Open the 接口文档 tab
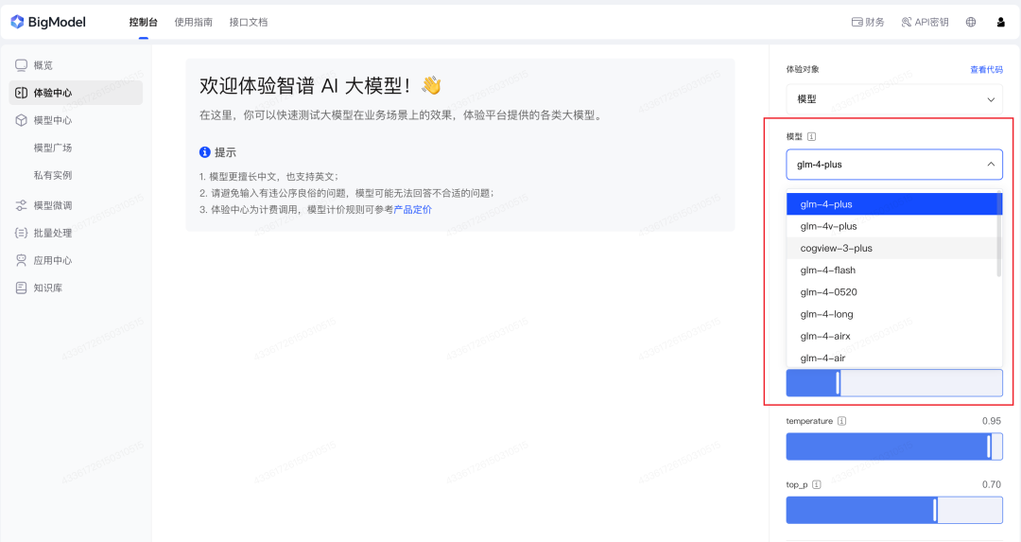1021x542 pixels. [249, 22]
